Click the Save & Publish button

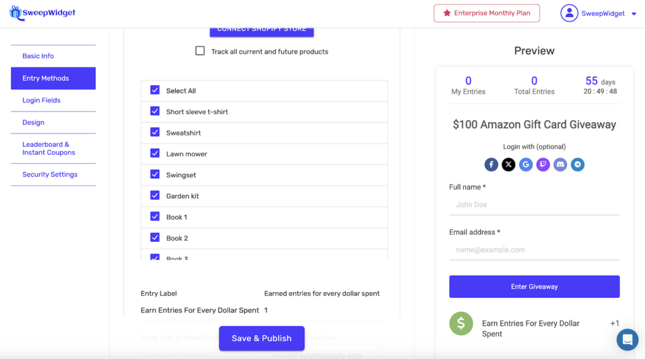(261, 338)
